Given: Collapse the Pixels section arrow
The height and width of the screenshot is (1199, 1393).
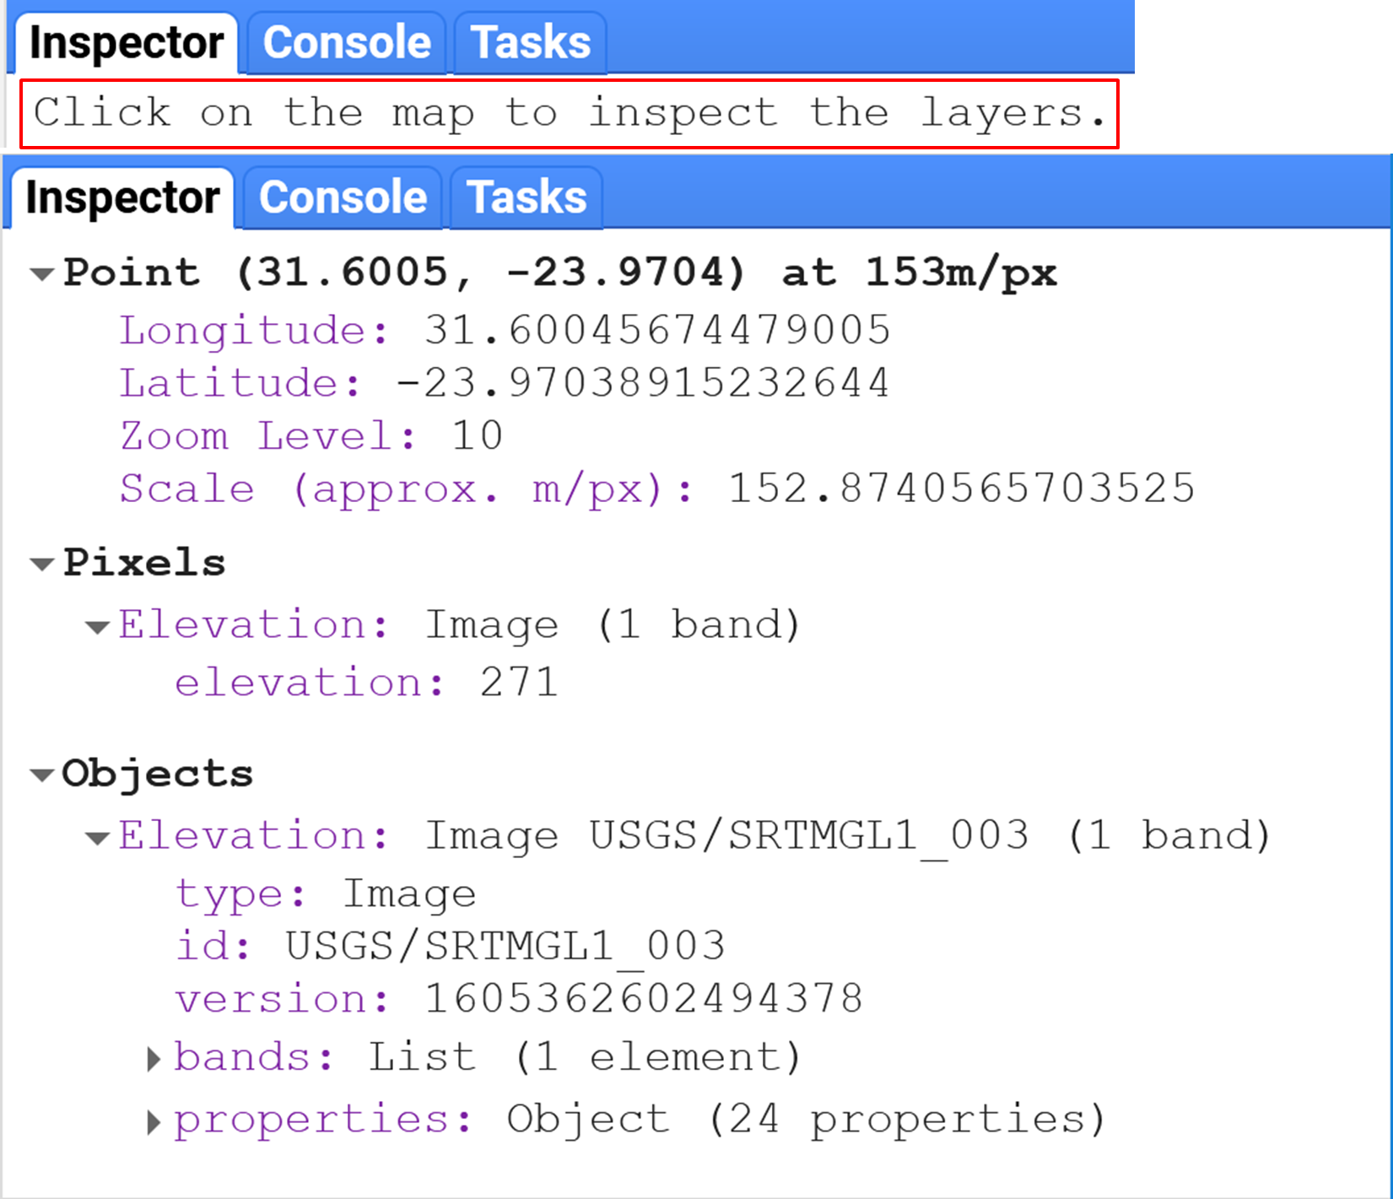Looking at the screenshot, I should [42, 564].
